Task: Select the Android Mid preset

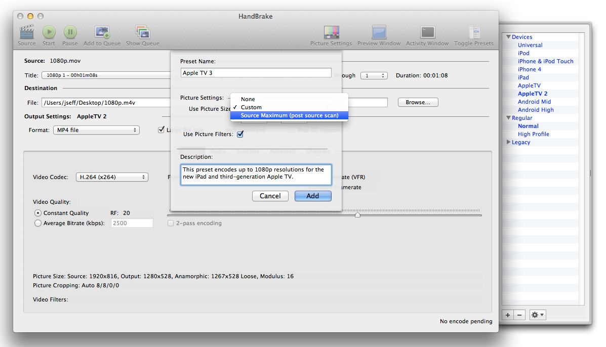Action: (535, 102)
